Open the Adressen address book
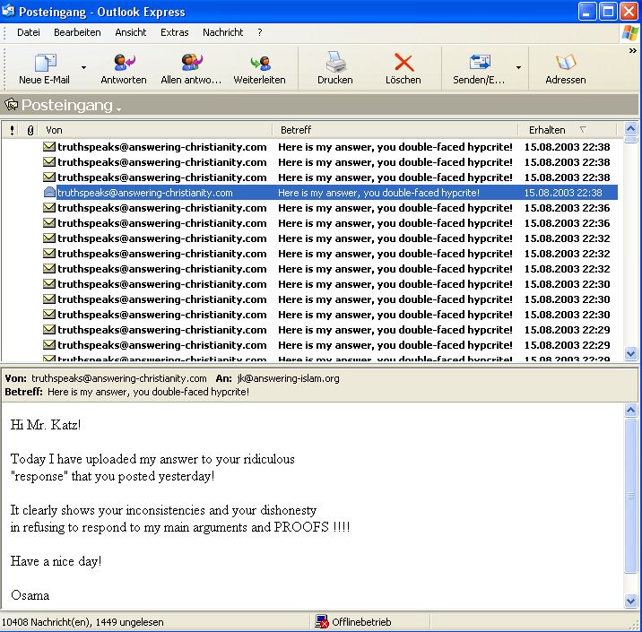This screenshot has width=642, height=632. click(x=566, y=63)
